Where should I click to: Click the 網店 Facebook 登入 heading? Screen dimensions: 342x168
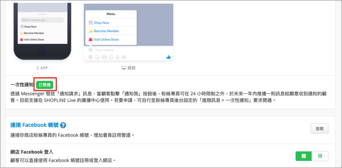(32, 152)
